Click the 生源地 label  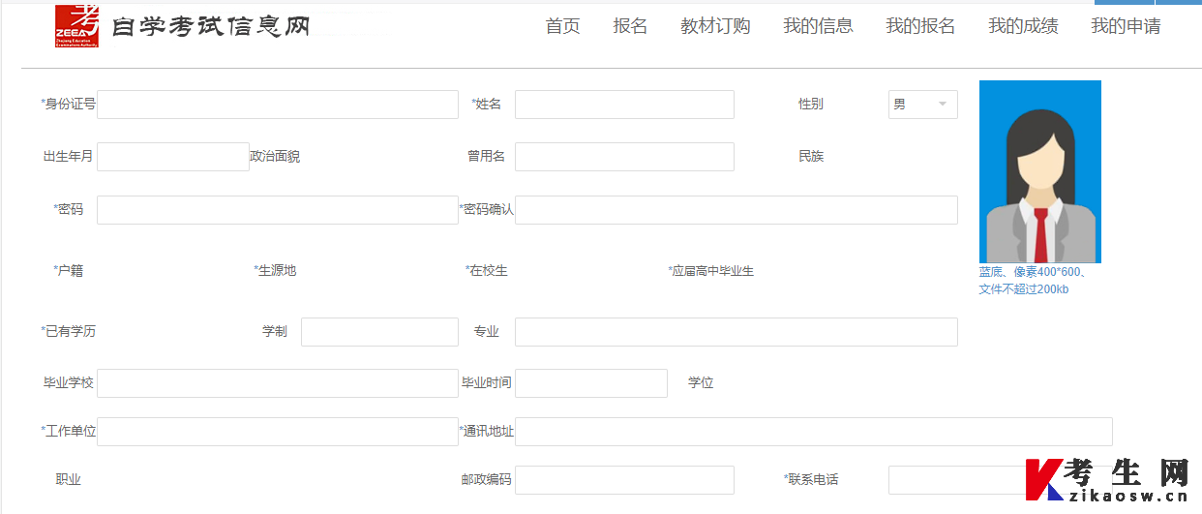click(x=275, y=271)
